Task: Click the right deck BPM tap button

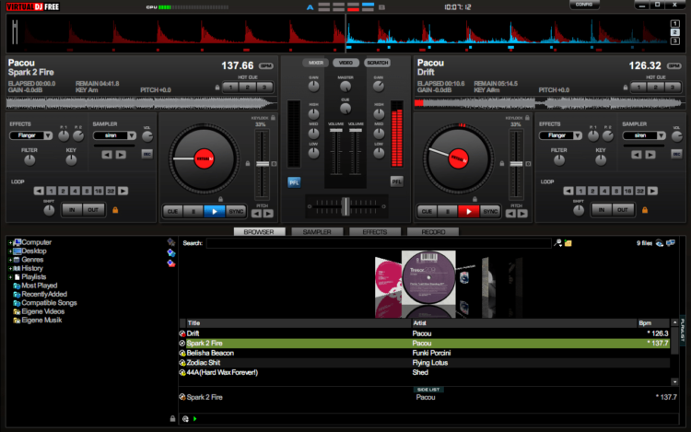Action: click(674, 66)
